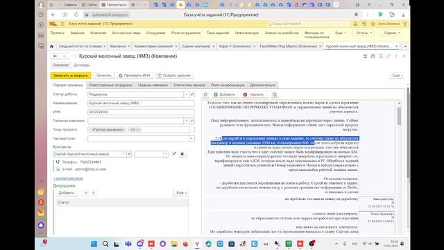
Task: Switch to Статистика звонков tab
Action: 189,85
